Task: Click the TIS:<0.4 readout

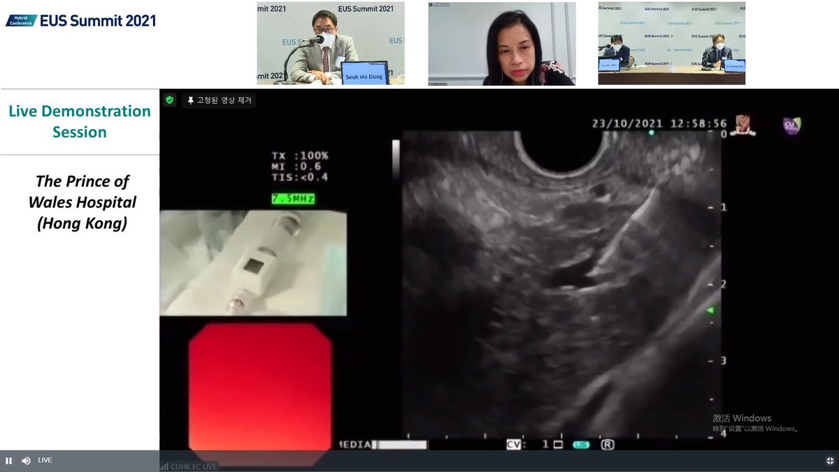Action: 301,177
